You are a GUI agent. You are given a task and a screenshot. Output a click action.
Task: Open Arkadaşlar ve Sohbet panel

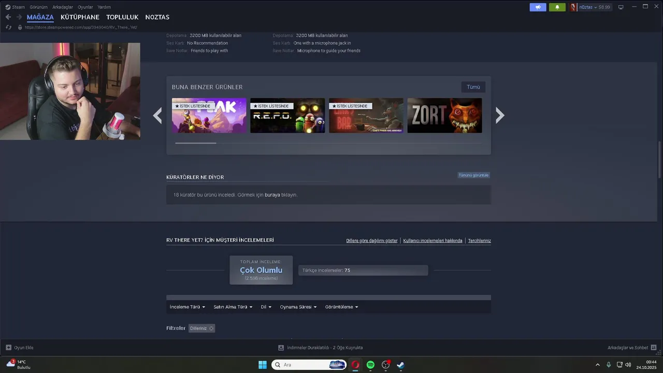tap(628, 348)
